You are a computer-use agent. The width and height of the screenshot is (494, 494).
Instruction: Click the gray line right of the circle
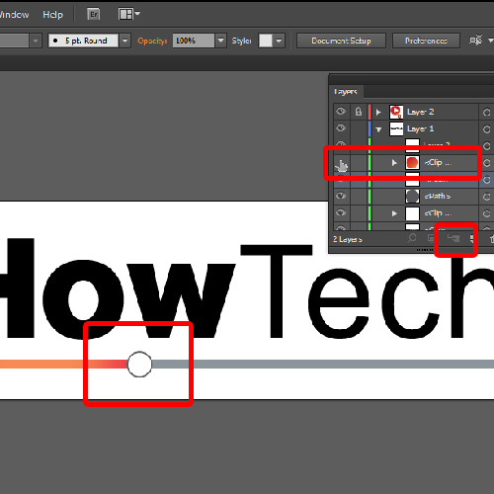tap(323, 364)
